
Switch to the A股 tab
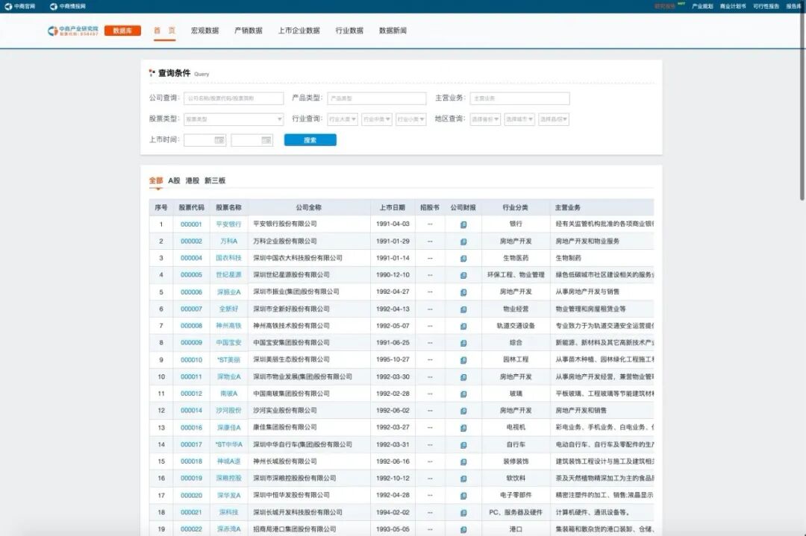click(174, 180)
